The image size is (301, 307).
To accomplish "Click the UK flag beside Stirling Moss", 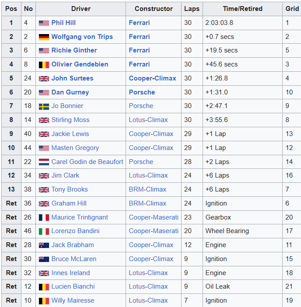I will click(x=44, y=120).
